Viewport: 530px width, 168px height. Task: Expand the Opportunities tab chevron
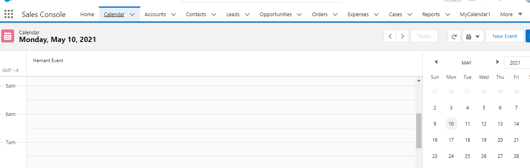coord(299,15)
